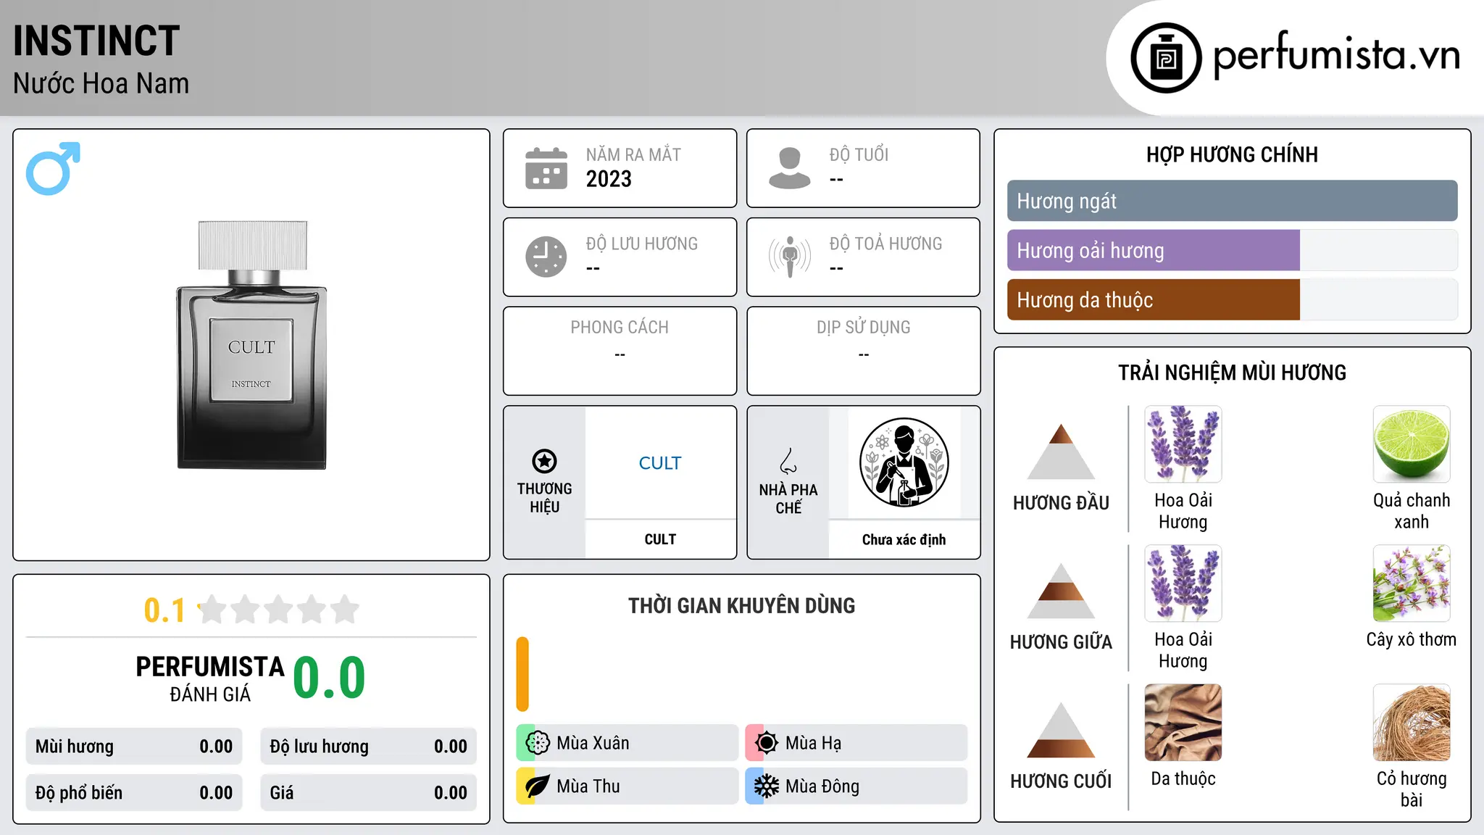Click the Trải nghiệm mùi hương heading
The height and width of the screenshot is (835, 1484).
tap(1232, 373)
